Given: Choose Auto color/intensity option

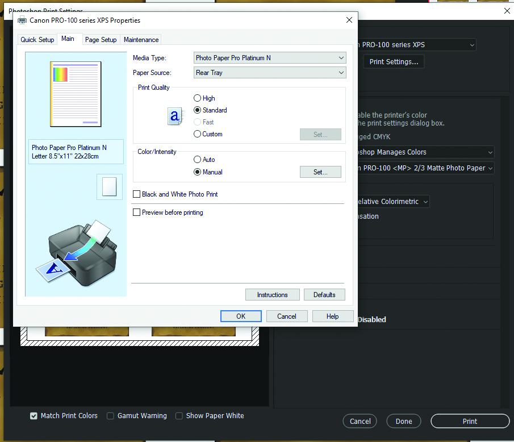Looking at the screenshot, I should pyautogui.click(x=198, y=160).
